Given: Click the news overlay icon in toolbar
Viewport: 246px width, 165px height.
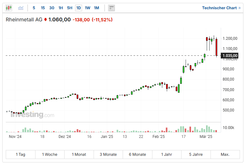Looking at the screenshot, I should click(x=111, y=8).
